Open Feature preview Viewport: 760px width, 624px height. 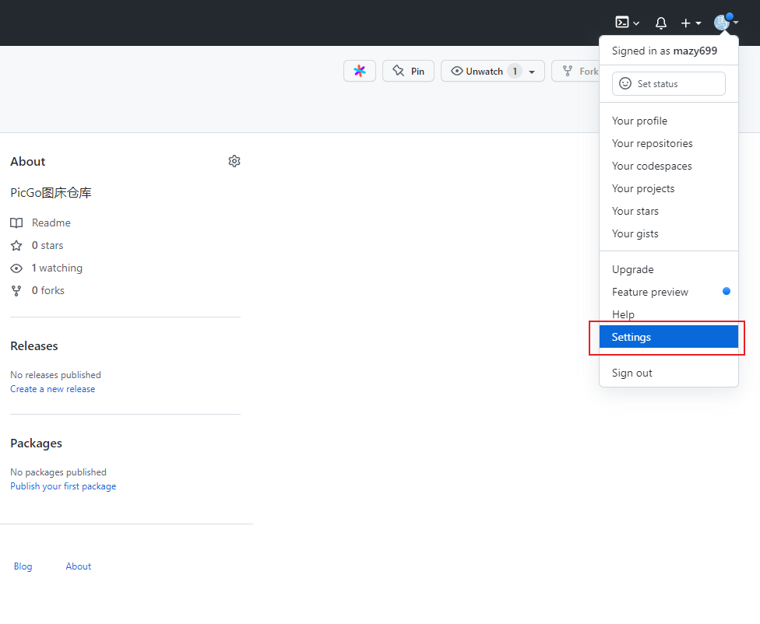(669, 292)
